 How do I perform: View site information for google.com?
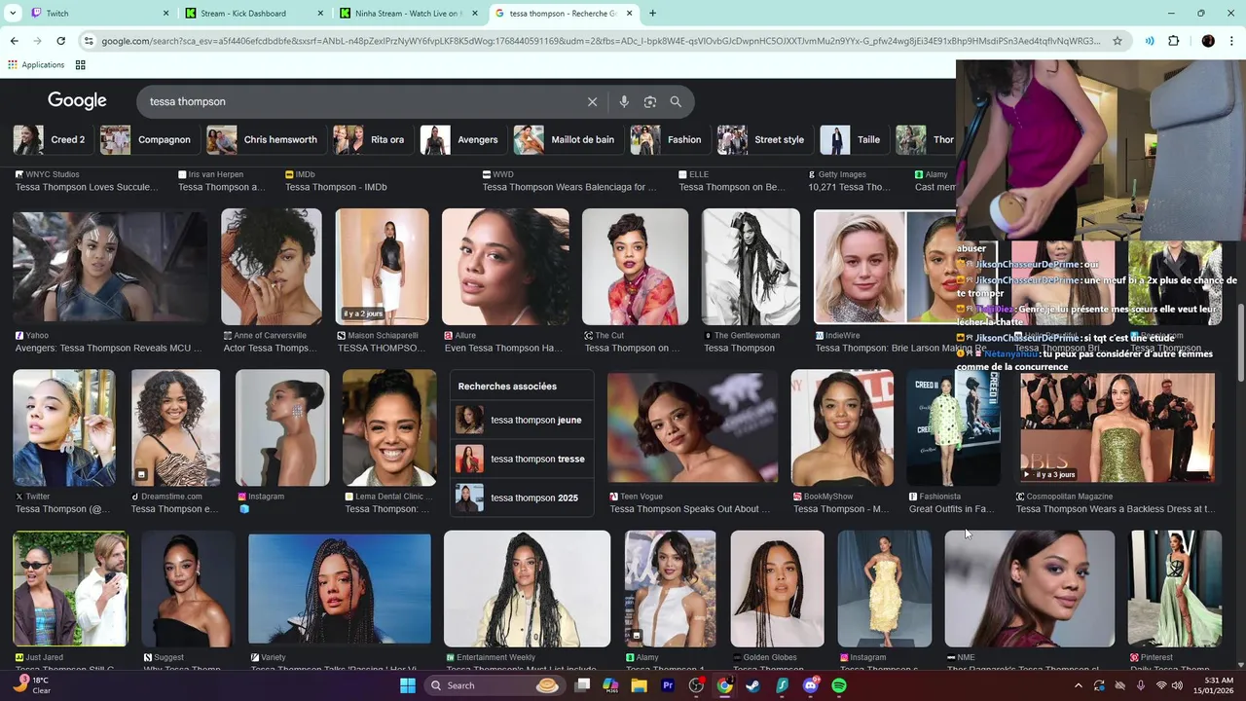[89, 41]
